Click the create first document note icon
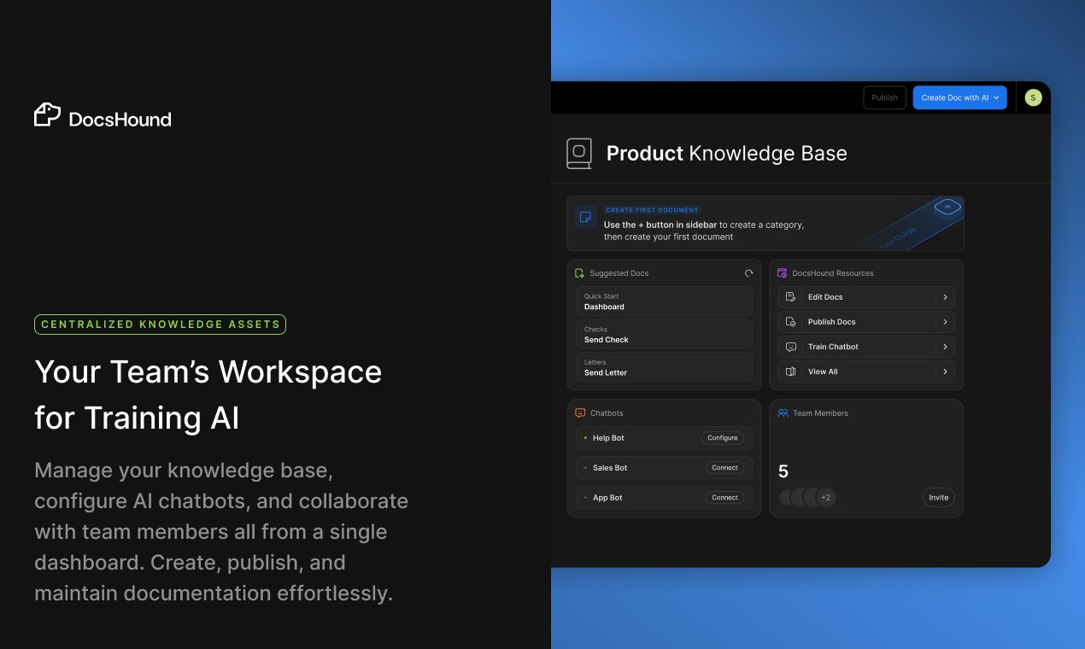This screenshot has height=649, width=1085. point(585,217)
